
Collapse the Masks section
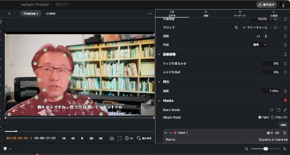(159, 101)
